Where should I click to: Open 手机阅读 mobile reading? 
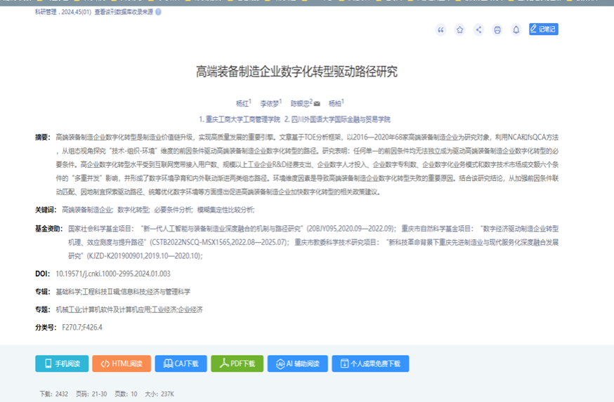point(62,363)
